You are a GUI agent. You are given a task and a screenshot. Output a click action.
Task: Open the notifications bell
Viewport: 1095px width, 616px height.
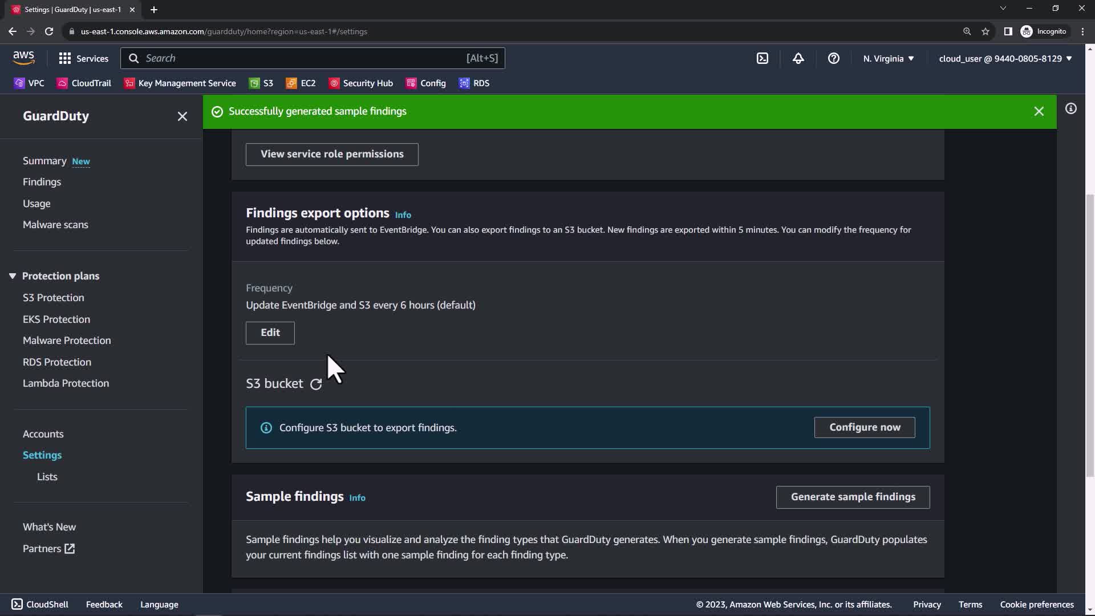point(798,58)
